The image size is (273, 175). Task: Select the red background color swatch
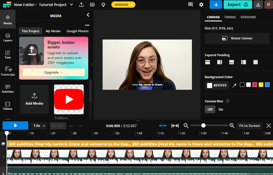[x=255, y=85]
